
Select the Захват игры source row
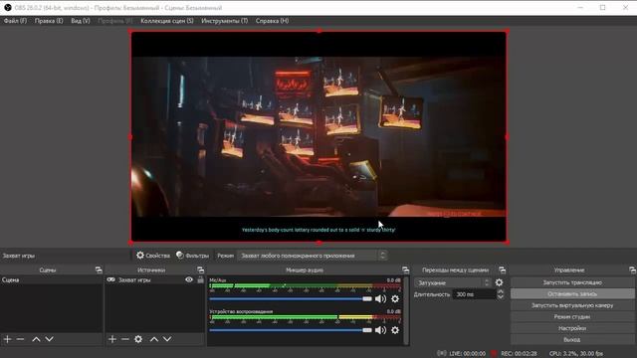click(x=154, y=279)
